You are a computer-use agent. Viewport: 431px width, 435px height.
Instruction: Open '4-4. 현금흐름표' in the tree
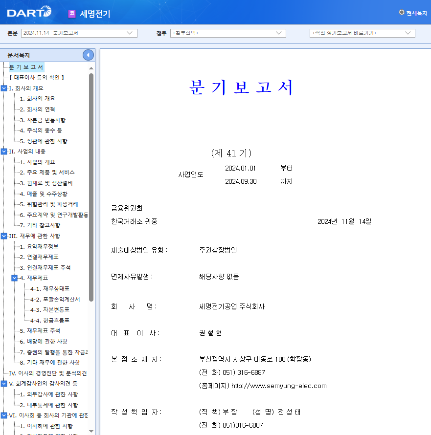pyautogui.click(x=45, y=320)
